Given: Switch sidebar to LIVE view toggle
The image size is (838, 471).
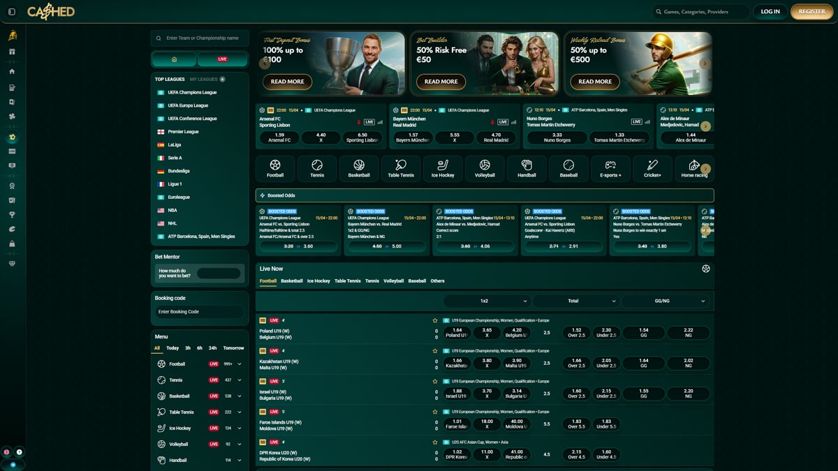Looking at the screenshot, I should click(222, 59).
